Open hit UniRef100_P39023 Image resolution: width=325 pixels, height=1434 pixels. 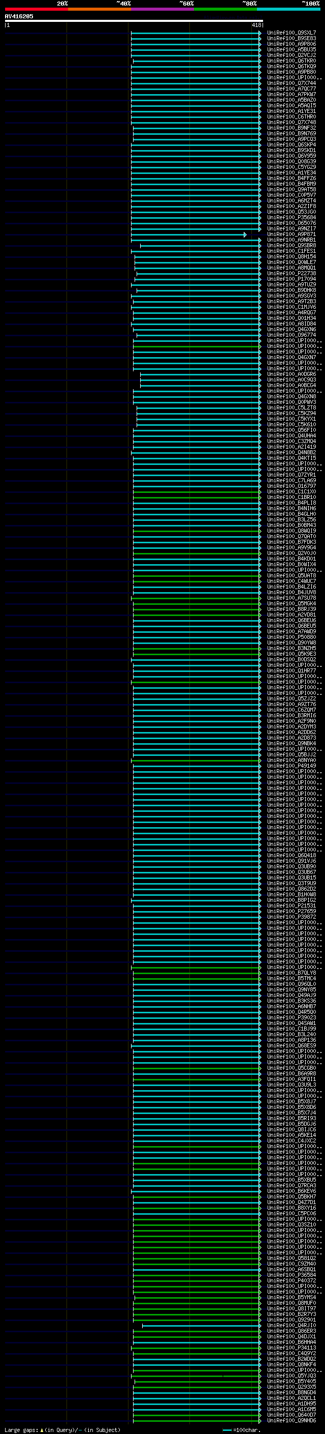pyautogui.click(x=291, y=1017)
